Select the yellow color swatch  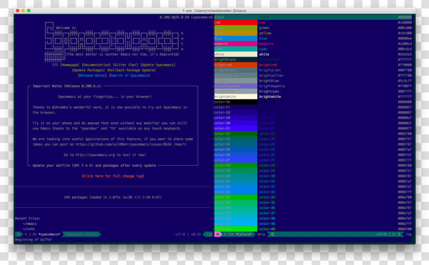pos(235,33)
